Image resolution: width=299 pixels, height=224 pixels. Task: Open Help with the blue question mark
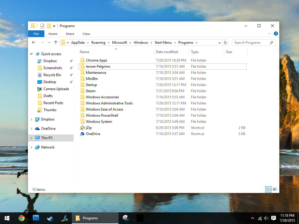coord(276,34)
